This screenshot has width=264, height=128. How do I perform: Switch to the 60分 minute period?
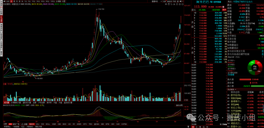tap(43, 1)
